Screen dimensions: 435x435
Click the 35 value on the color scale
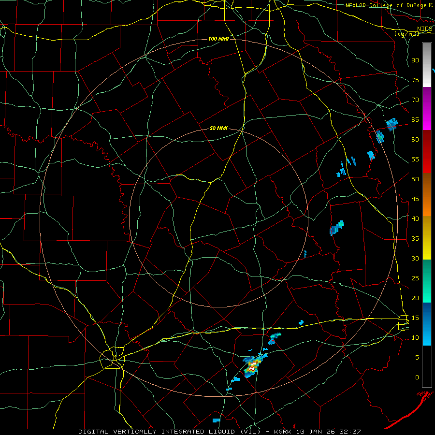click(415, 239)
